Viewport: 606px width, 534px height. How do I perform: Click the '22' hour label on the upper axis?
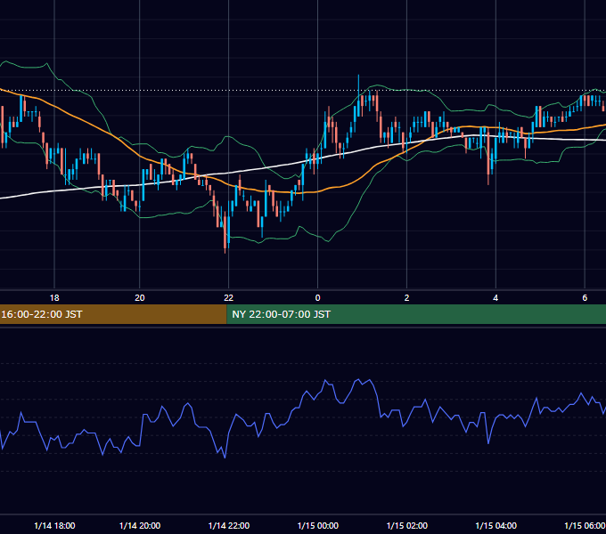[229, 298]
